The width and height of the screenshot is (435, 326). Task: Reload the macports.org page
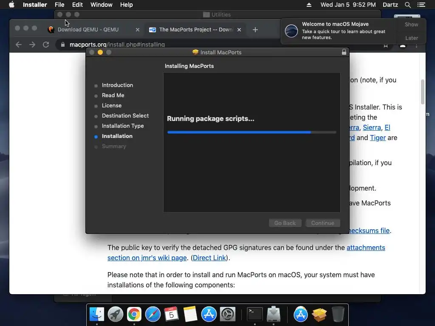[x=46, y=45]
